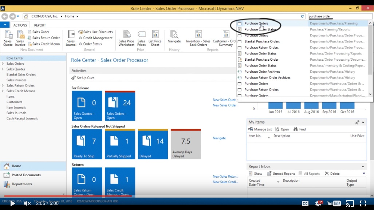This screenshot has height=210, width=374.
Task: Open Inventory - Sales Back Orders report
Action: click(x=198, y=38)
